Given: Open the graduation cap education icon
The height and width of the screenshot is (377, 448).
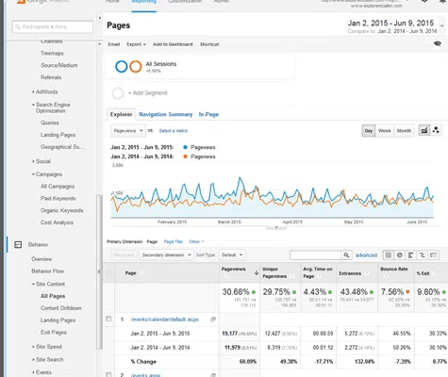Looking at the screenshot, I should pyautogui.click(x=438, y=43).
